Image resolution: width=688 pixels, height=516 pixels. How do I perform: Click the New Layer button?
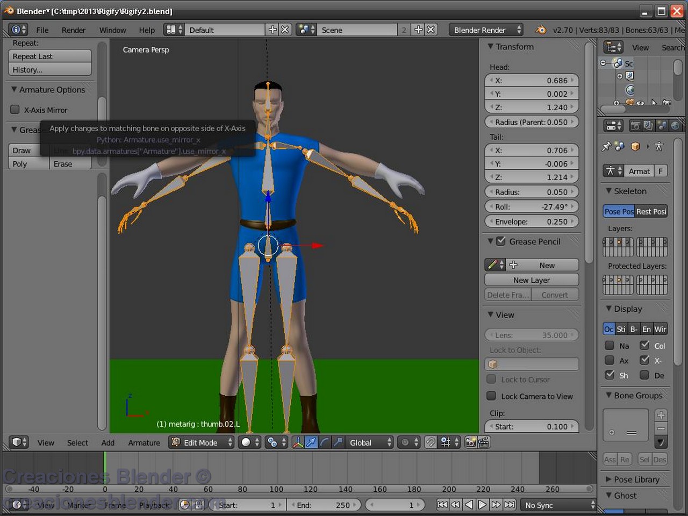click(531, 279)
